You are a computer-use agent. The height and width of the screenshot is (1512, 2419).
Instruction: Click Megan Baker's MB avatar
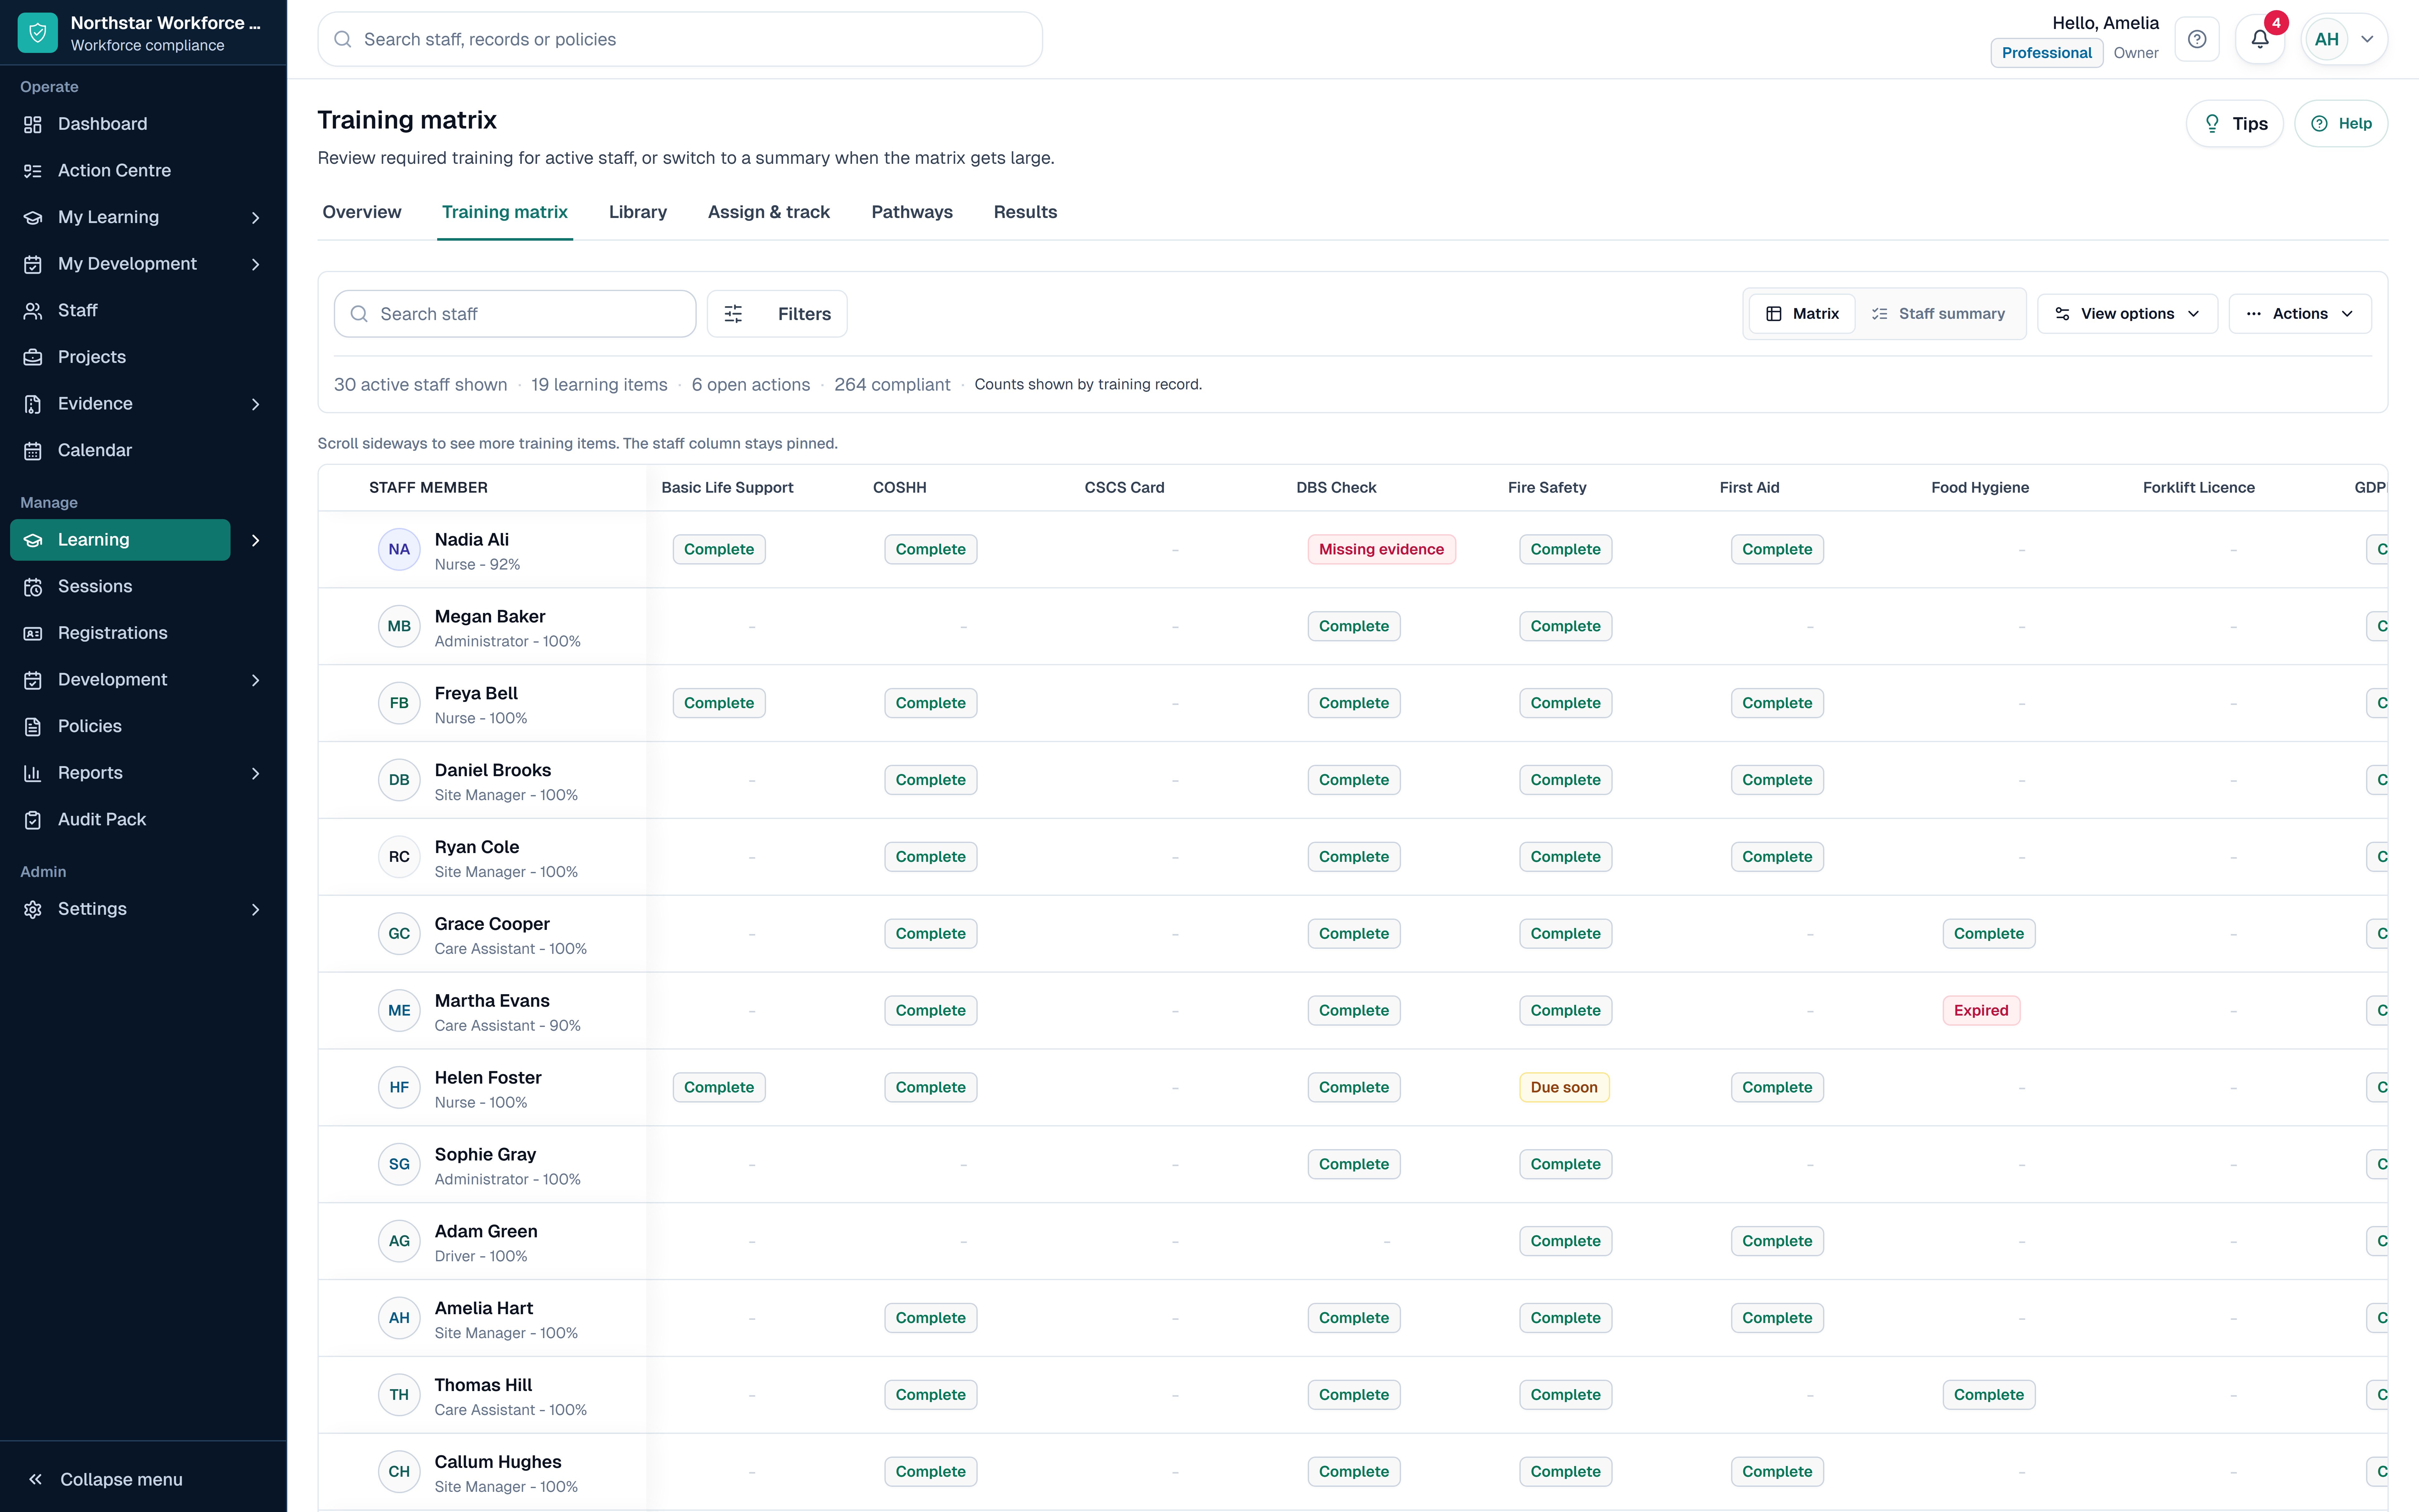[399, 626]
